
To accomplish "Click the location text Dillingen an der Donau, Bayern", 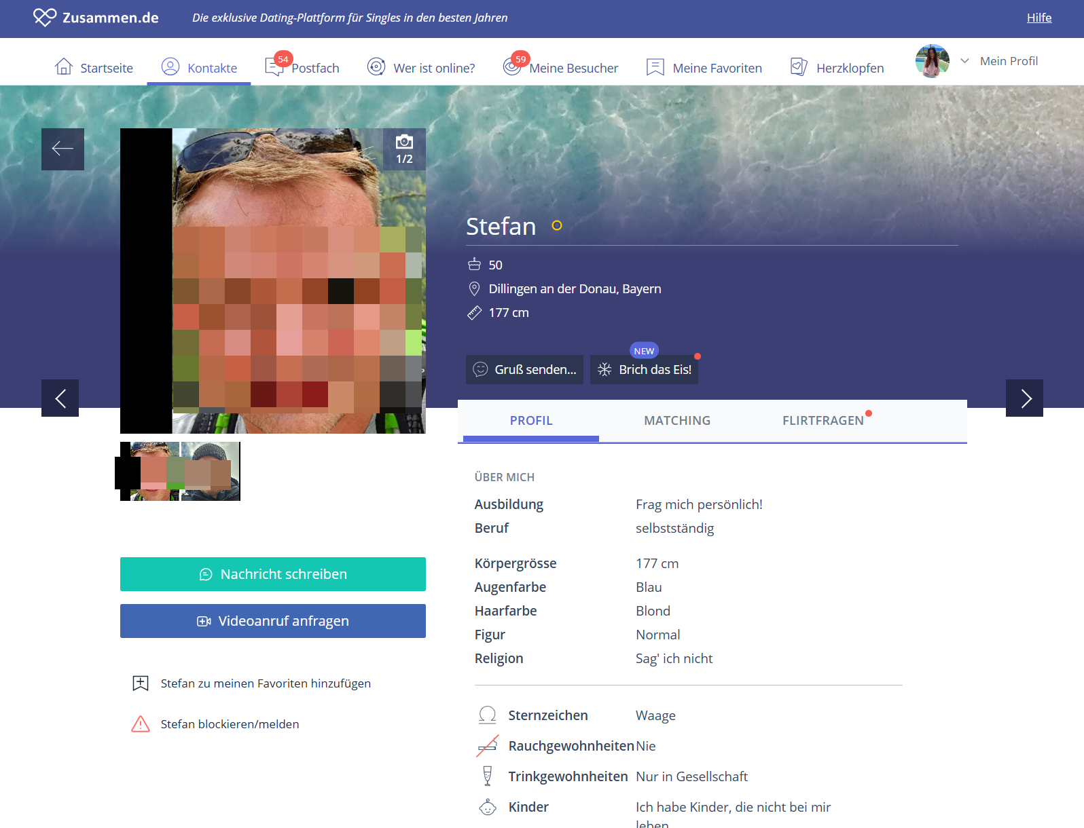I will coord(575,289).
